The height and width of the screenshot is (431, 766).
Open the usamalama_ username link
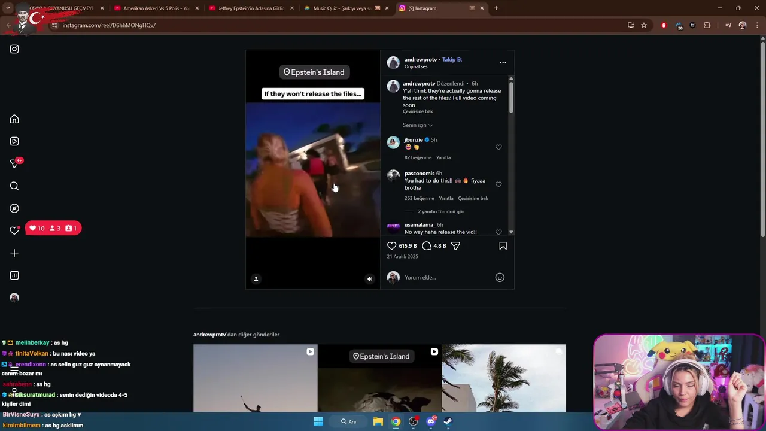click(x=419, y=225)
